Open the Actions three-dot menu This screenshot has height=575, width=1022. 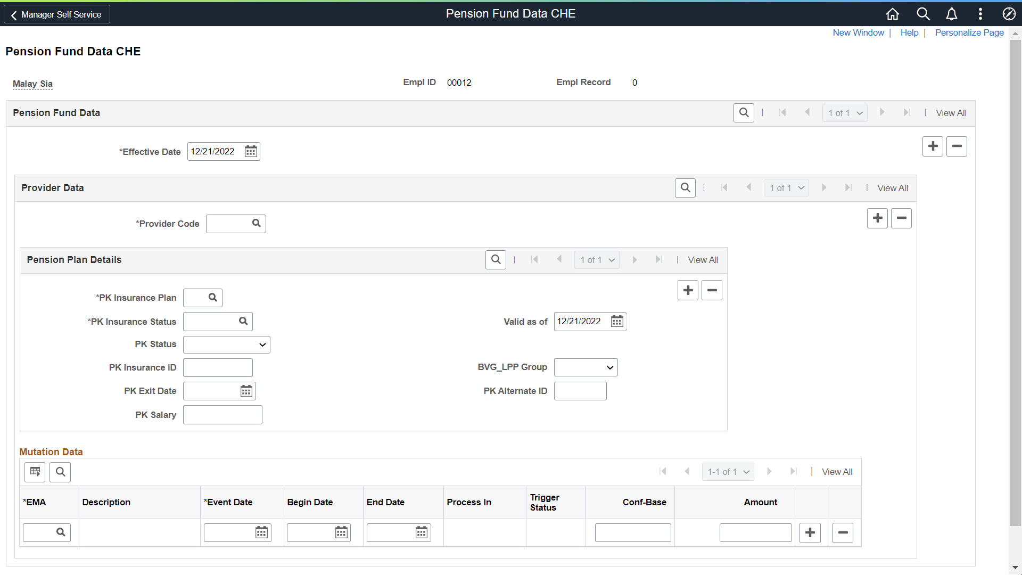(980, 14)
